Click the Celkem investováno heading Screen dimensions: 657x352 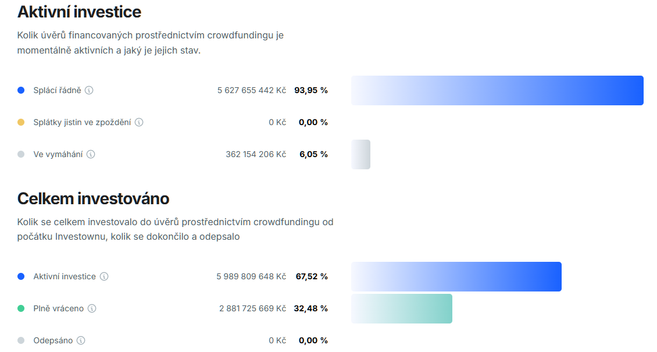(93, 199)
